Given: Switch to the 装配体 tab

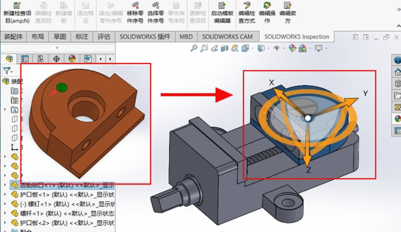Looking at the screenshot, I should pos(14,37).
